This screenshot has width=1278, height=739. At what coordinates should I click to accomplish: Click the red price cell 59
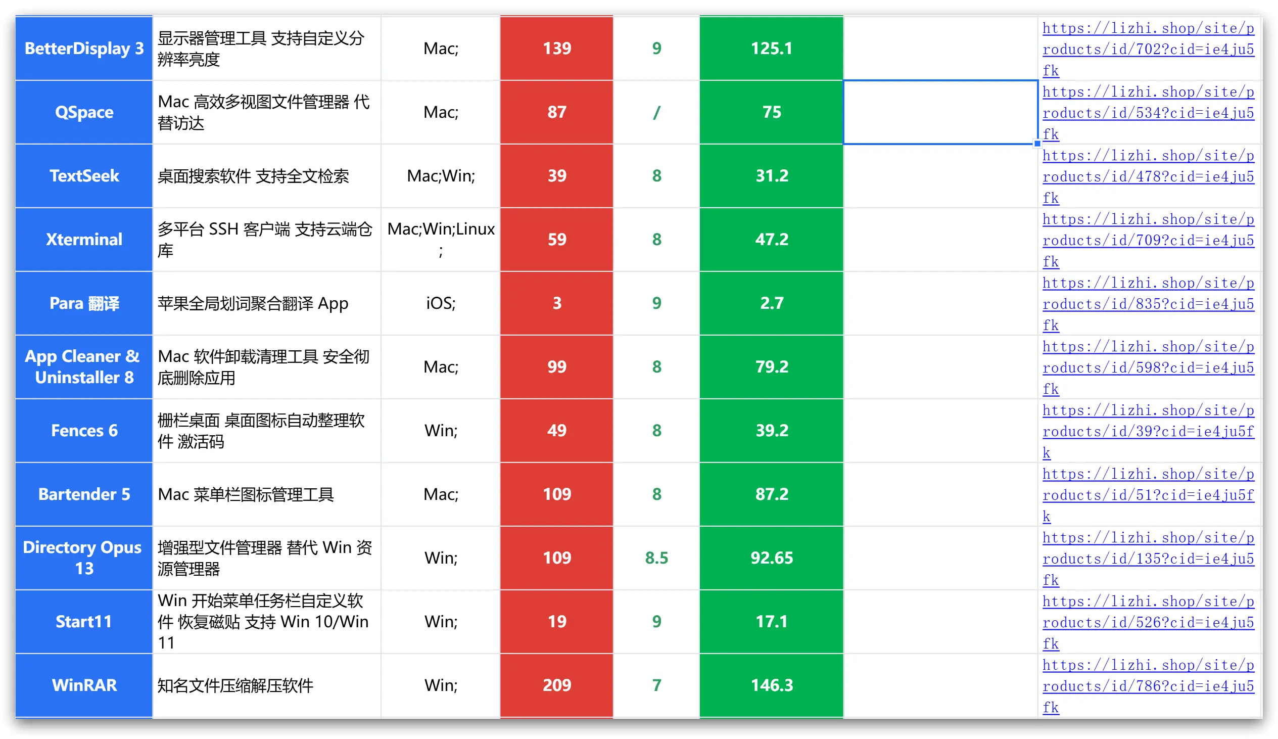tap(557, 240)
